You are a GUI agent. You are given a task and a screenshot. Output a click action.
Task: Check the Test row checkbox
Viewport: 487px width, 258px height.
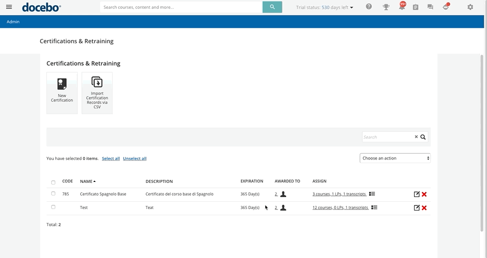pyautogui.click(x=53, y=207)
